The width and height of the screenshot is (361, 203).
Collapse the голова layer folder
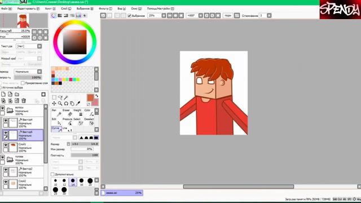(x=10, y=160)
